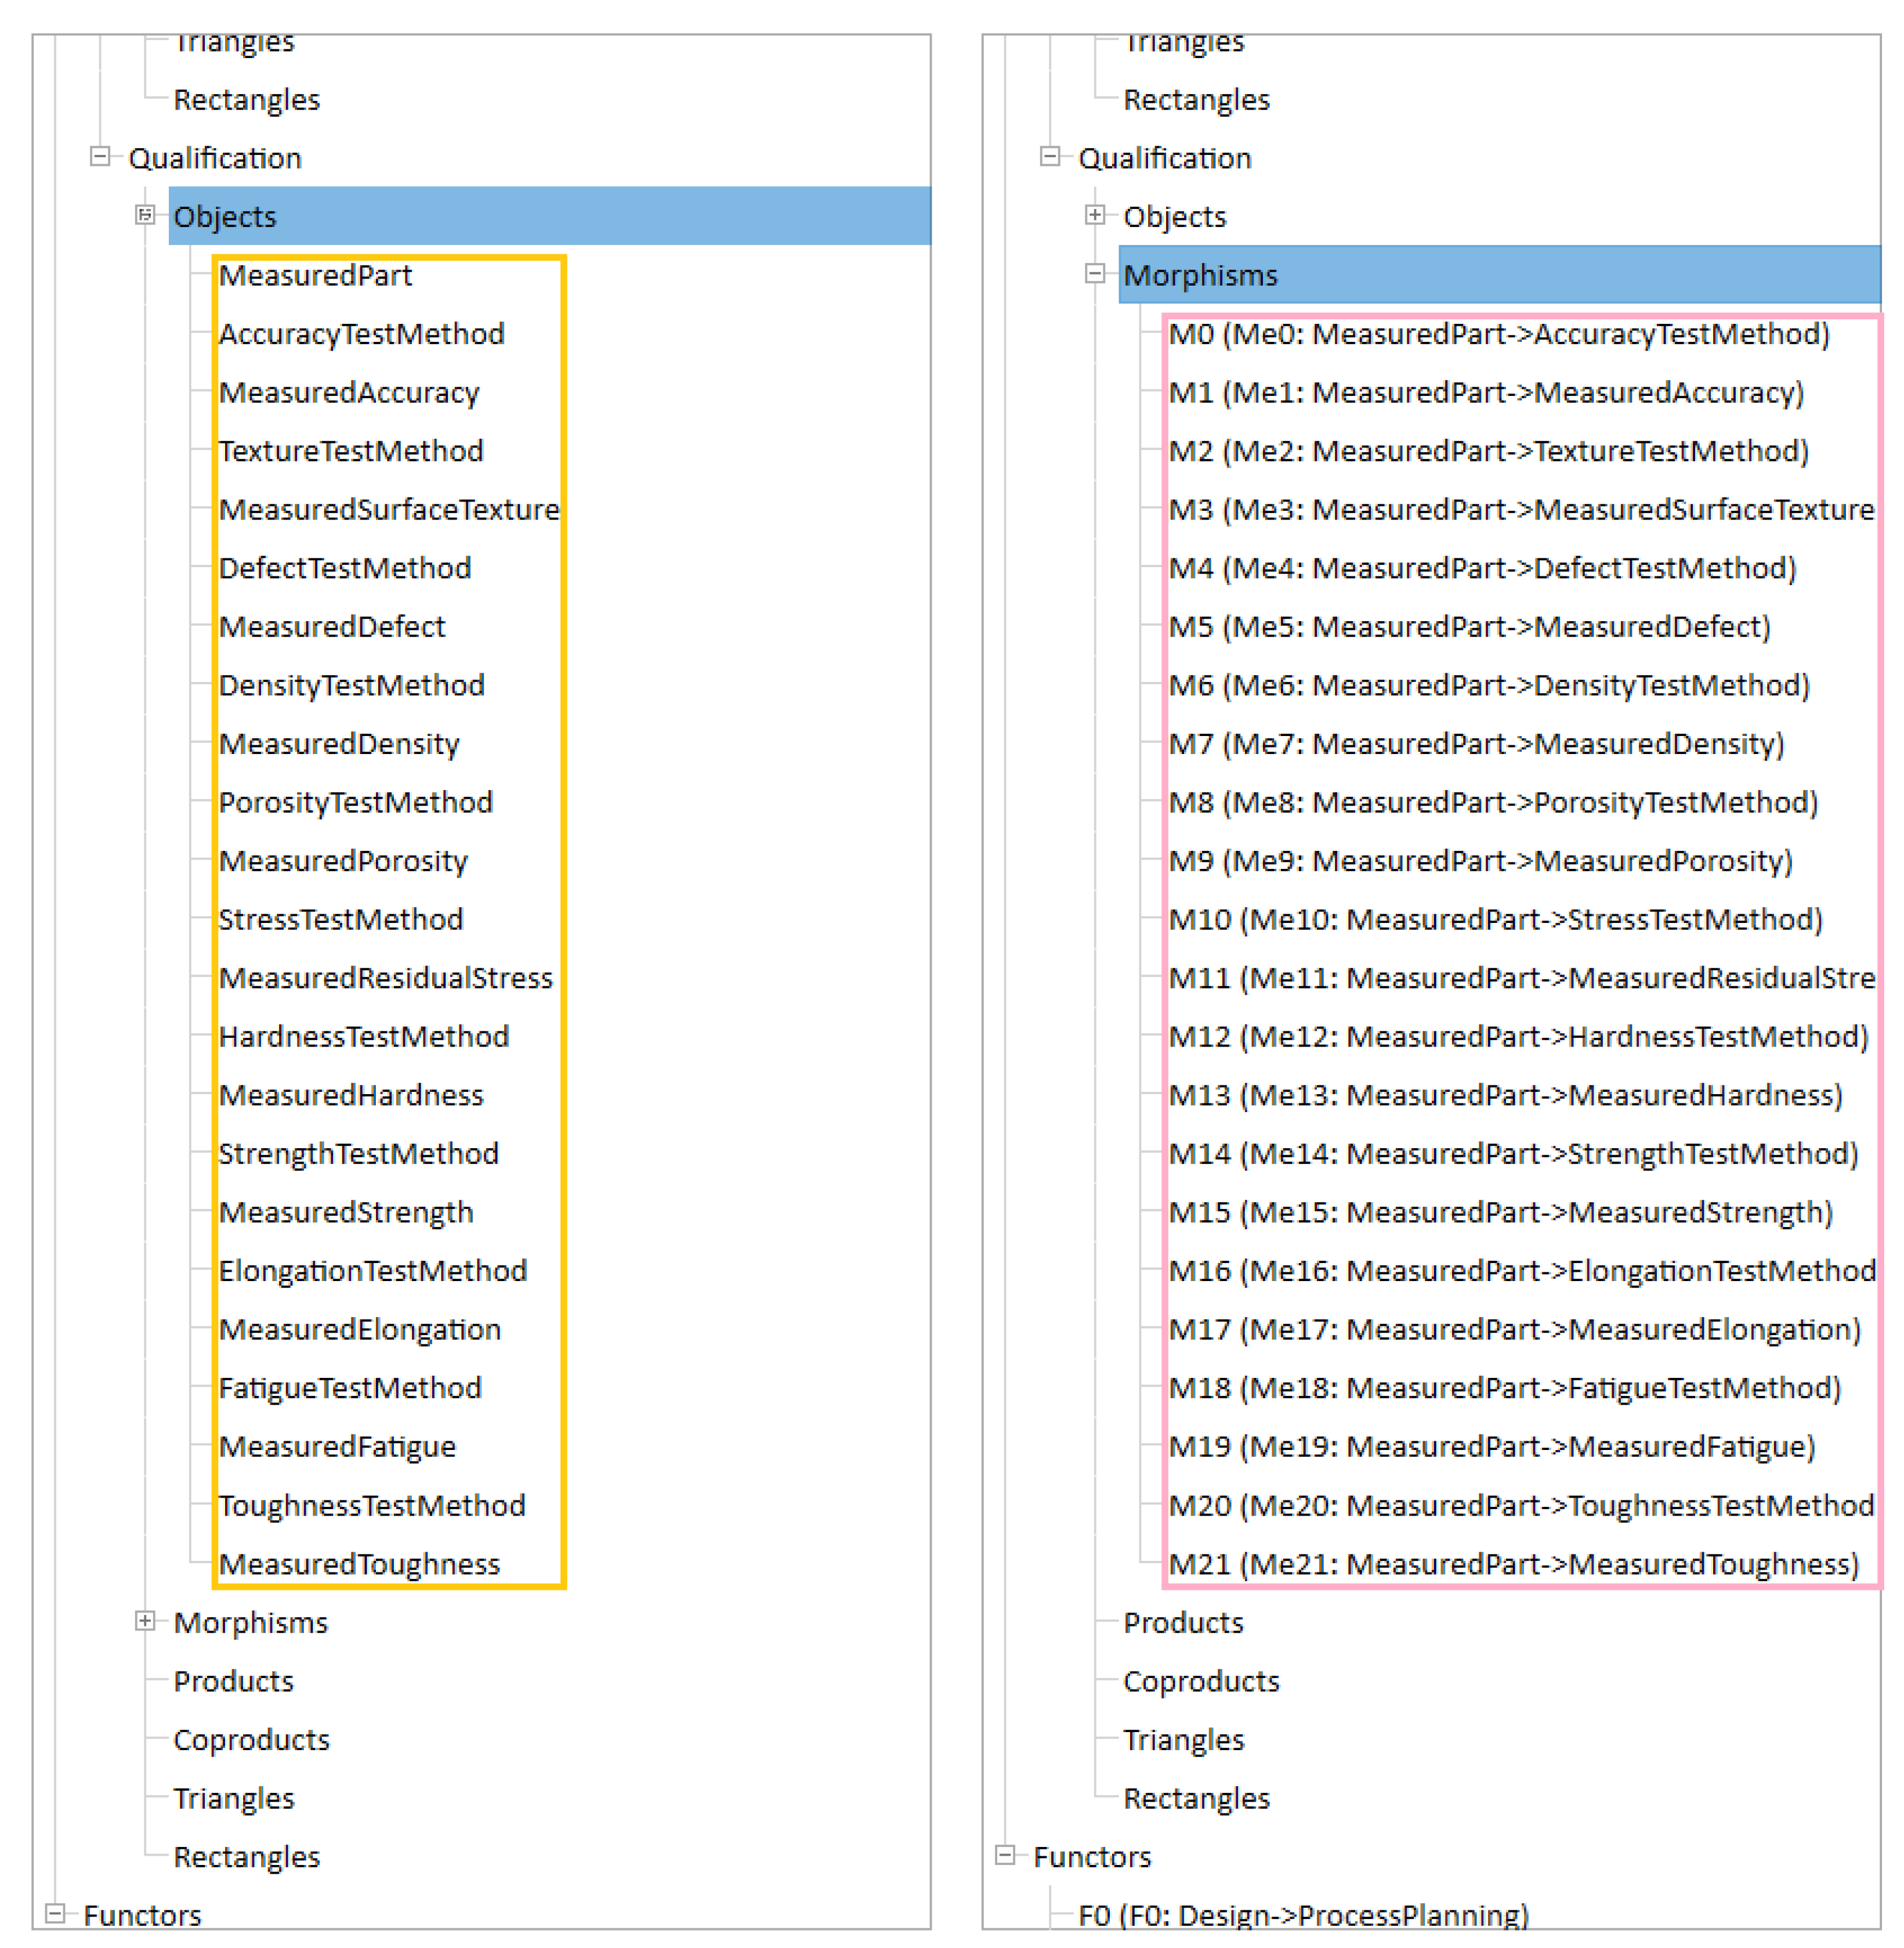Image resolution: width=1904 pixels, height=1948 pixels.
Task: Collapse Functors node in right tree
Action: tap(1005, 1855)
